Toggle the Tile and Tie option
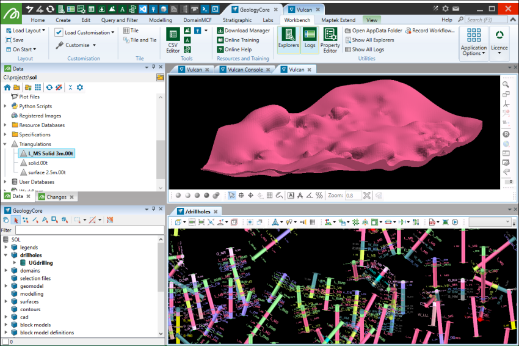The height and width of the screenshot is (346, 519). tap(140, 40)
